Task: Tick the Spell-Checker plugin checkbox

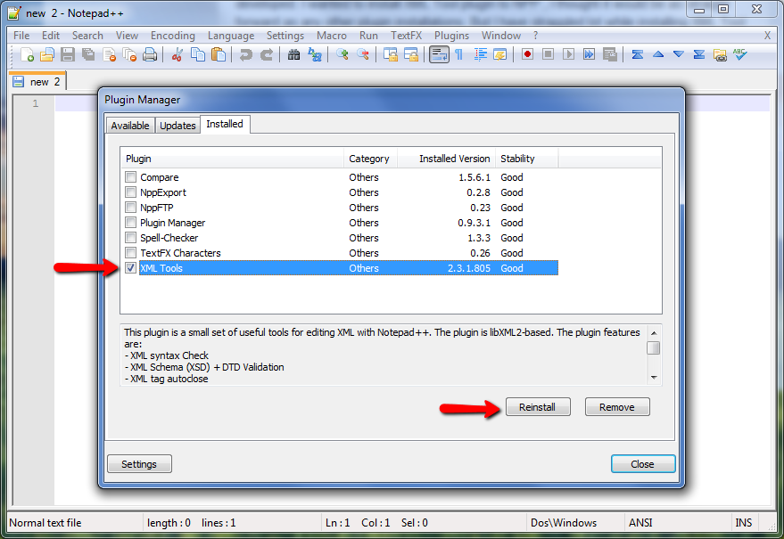Action: [130, 237]
